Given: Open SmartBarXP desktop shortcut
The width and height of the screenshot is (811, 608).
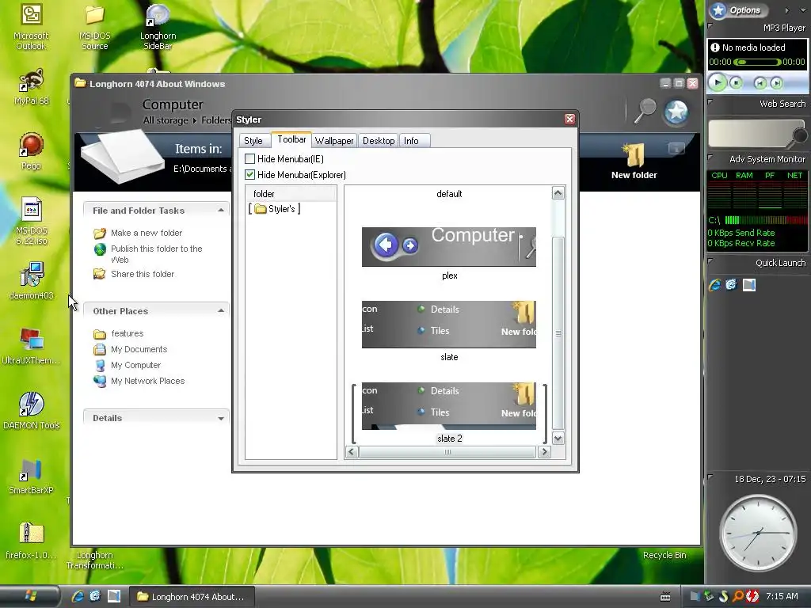Looking at the screenshot, I should pyautogui.click(x=31, y=477).
